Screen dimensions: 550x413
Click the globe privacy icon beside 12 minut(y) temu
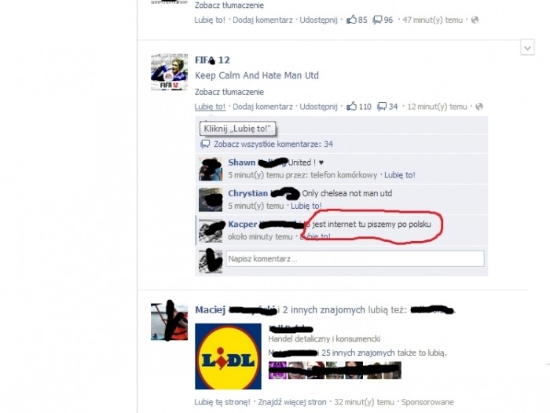pos(479,107)
